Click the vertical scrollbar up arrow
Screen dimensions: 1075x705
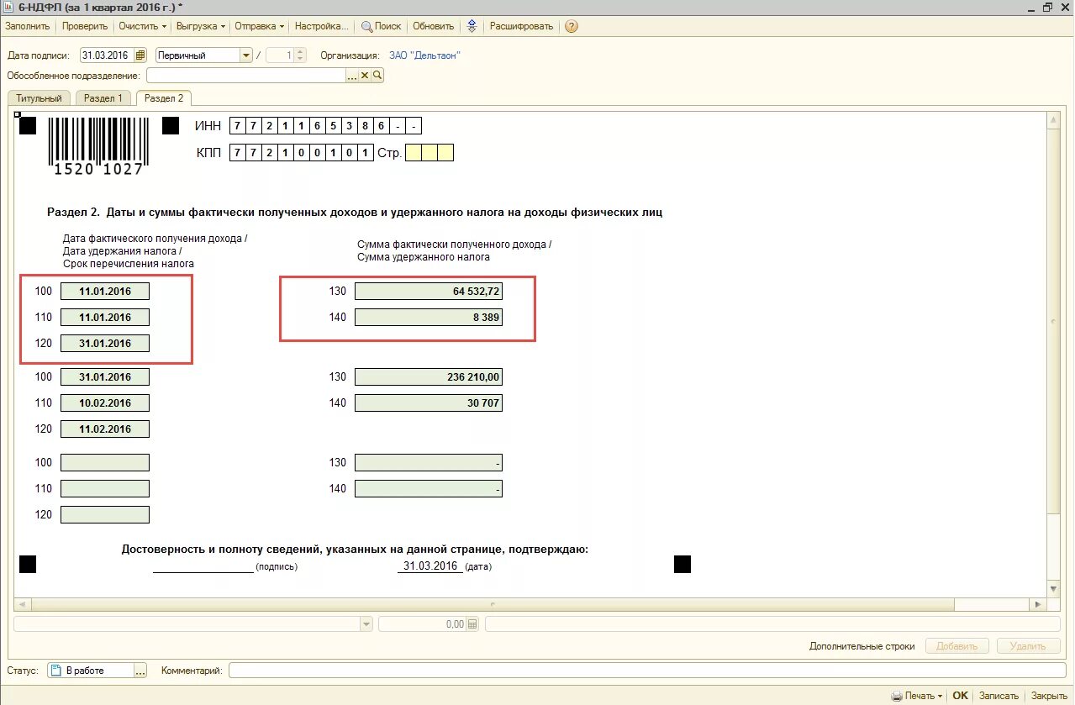[x=1053, y=122]
